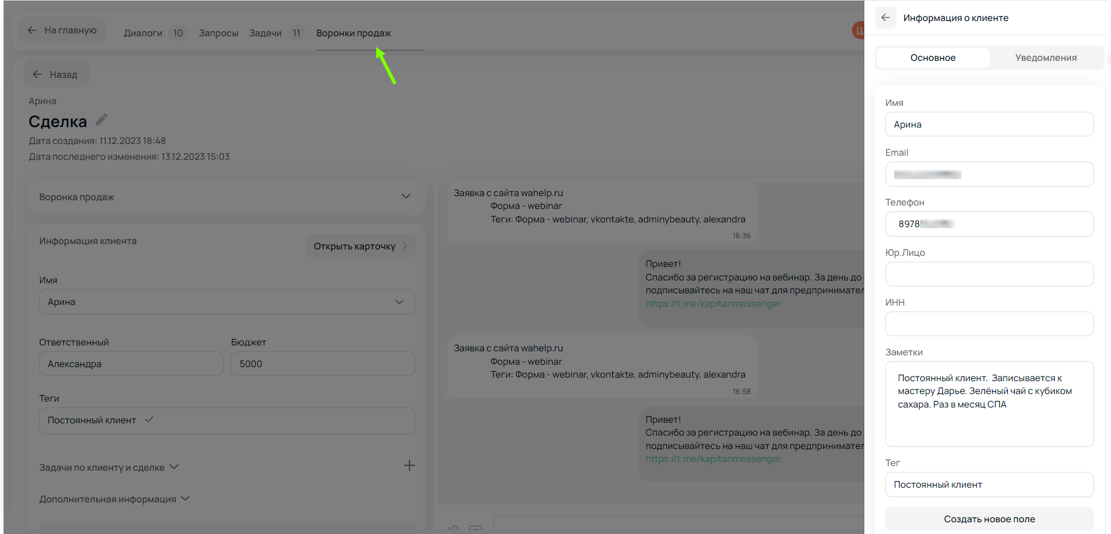
Task: Open the Имя dropdown showing Арина
Action: click(399, 302)
